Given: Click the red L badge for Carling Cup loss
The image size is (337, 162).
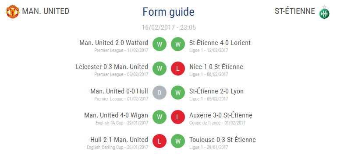Looking at the screenshot, I should [x=160, y=141].
